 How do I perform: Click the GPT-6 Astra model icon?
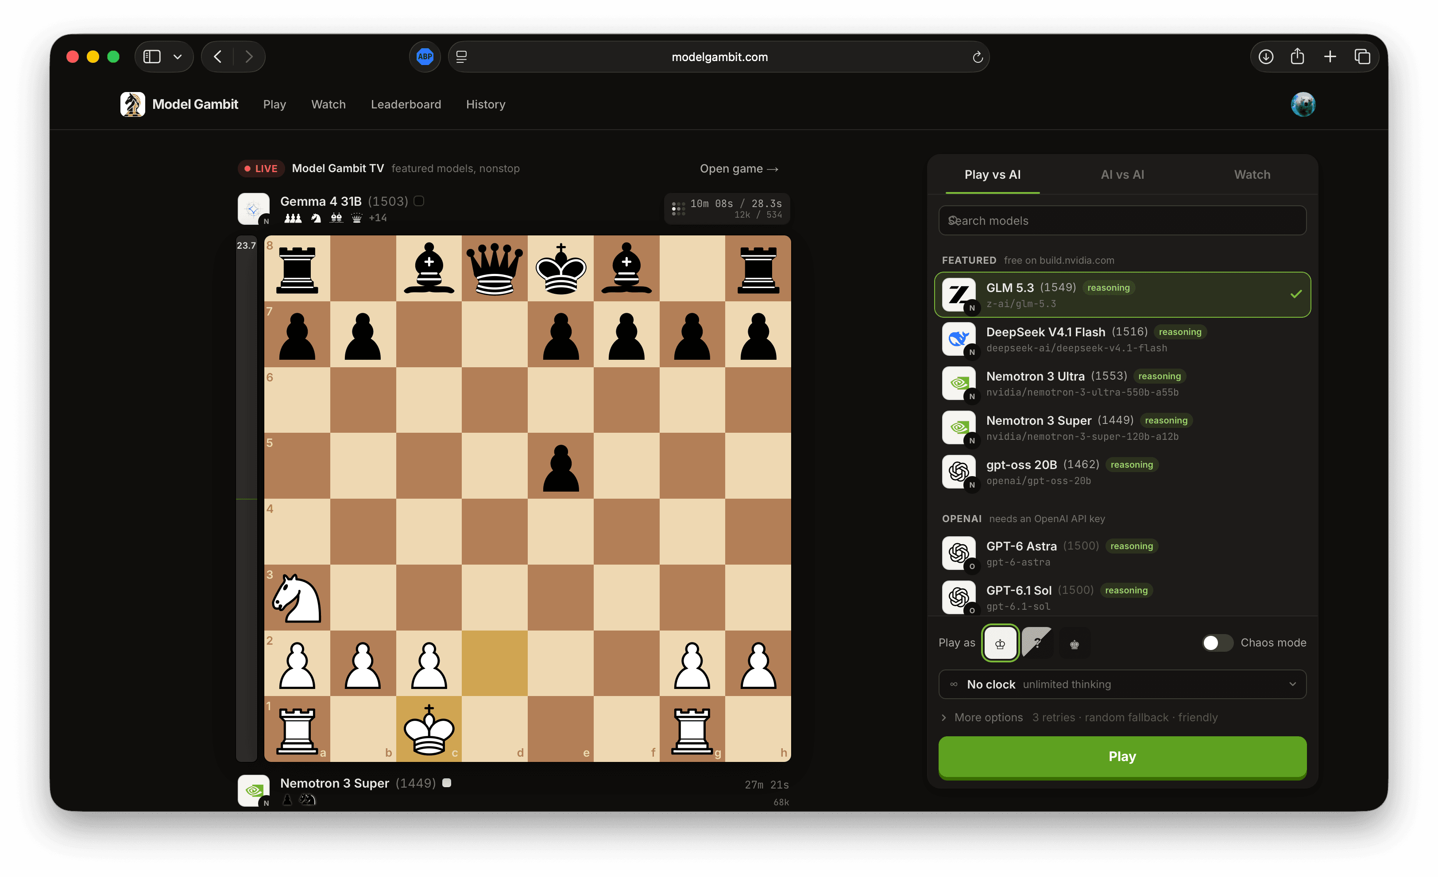pyautogui.click(x=958, y=553)
